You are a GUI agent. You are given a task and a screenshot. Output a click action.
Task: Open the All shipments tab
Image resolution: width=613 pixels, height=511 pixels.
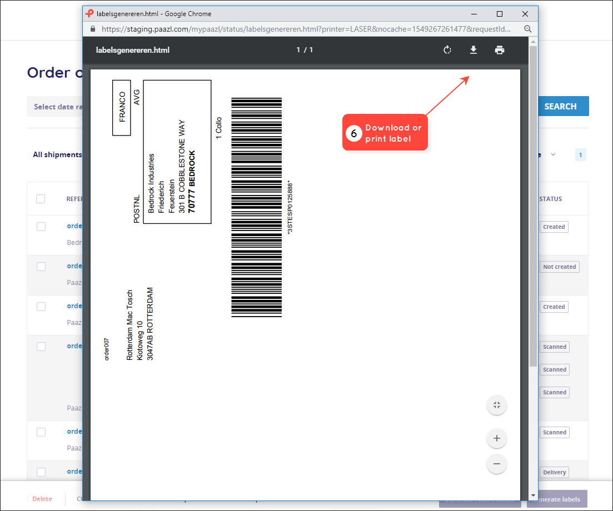(57, 155)
